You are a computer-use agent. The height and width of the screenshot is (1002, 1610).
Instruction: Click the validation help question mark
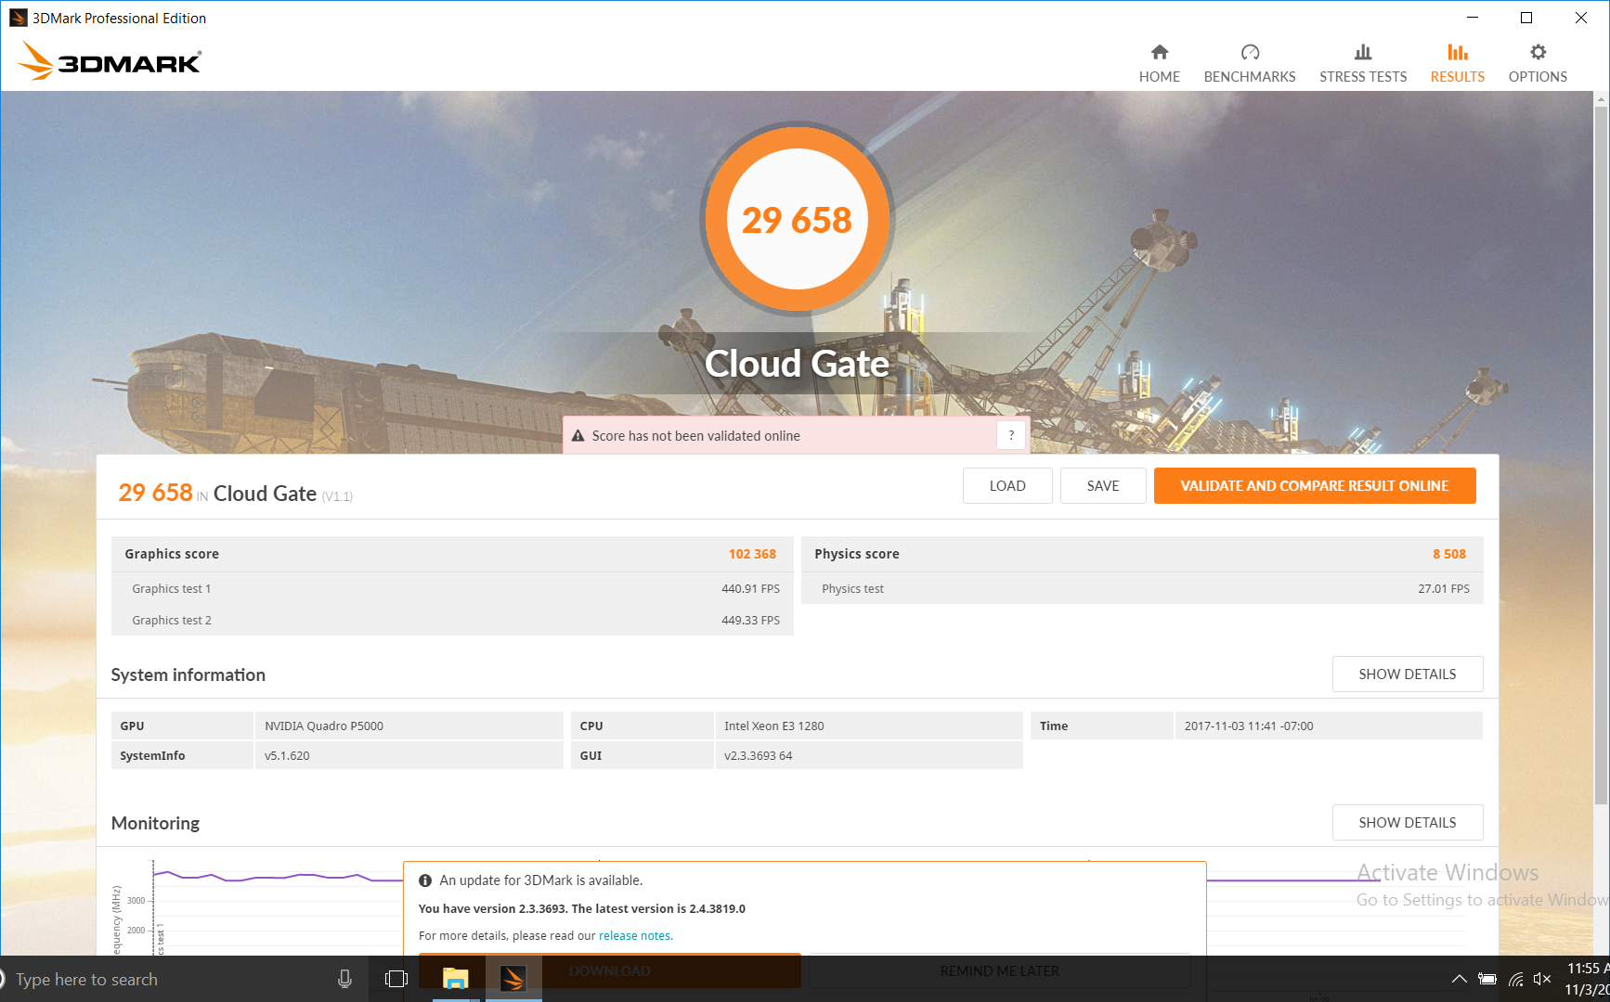click(x=1011, y=435)
